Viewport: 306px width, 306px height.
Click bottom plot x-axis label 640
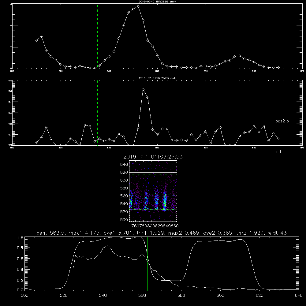(299, 296)
